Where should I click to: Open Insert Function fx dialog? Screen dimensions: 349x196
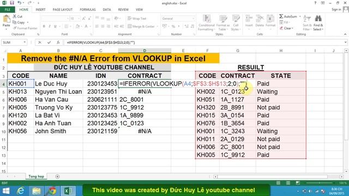(x=58, y=42)
